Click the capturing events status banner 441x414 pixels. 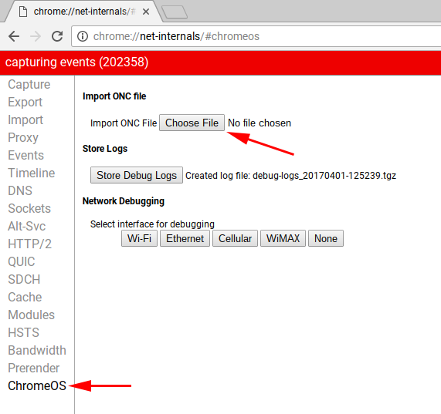tap(221, 62)
